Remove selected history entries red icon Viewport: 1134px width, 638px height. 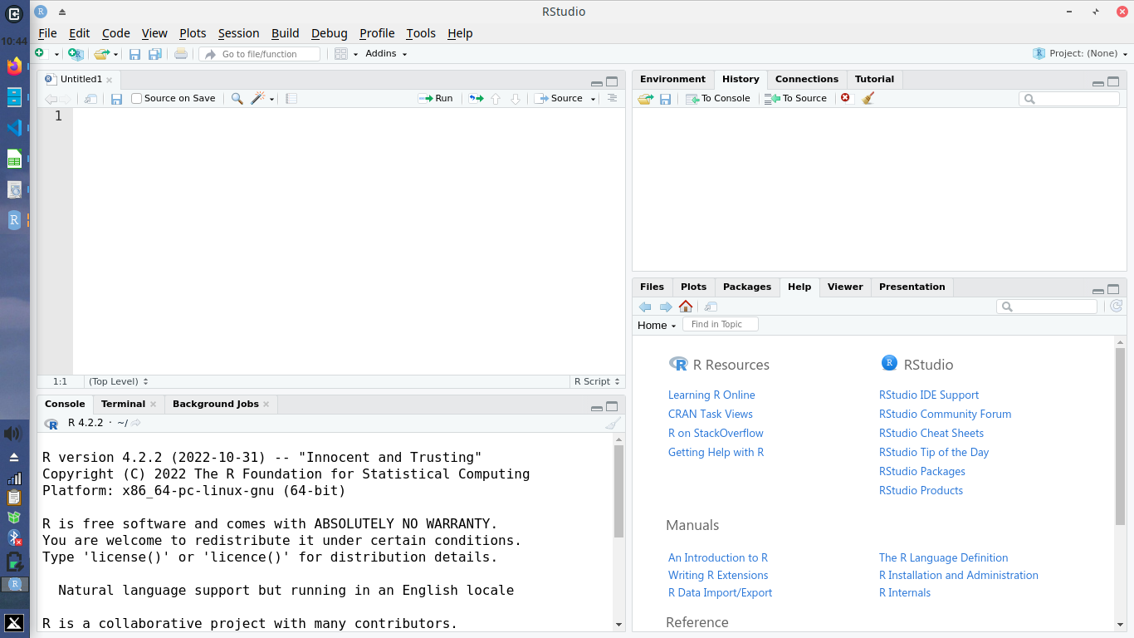[845, 98]
